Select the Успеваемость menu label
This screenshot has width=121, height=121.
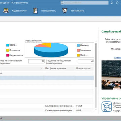click(x=78, y=11)
